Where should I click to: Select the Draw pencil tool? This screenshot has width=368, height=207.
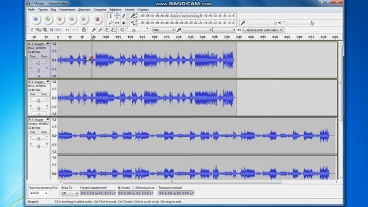(124, 16)
